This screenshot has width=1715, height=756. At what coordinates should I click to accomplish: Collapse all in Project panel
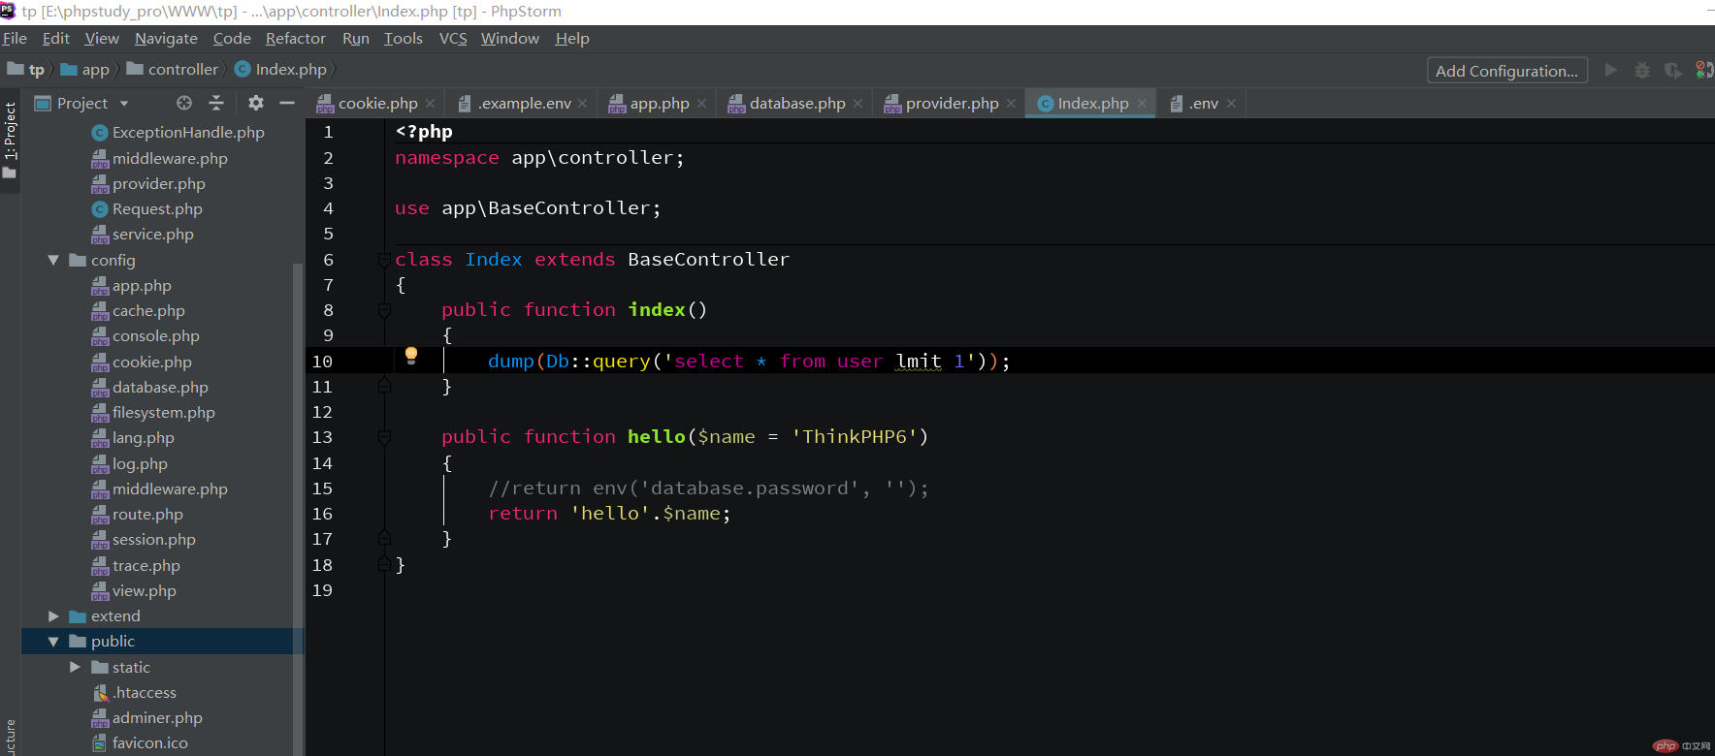[x=216, y=103]
